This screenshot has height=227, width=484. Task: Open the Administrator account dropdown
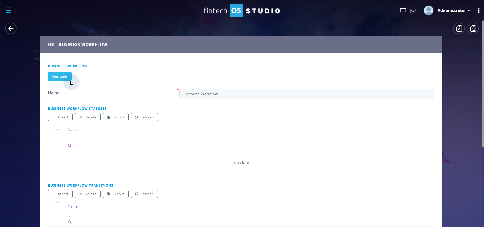453,10
